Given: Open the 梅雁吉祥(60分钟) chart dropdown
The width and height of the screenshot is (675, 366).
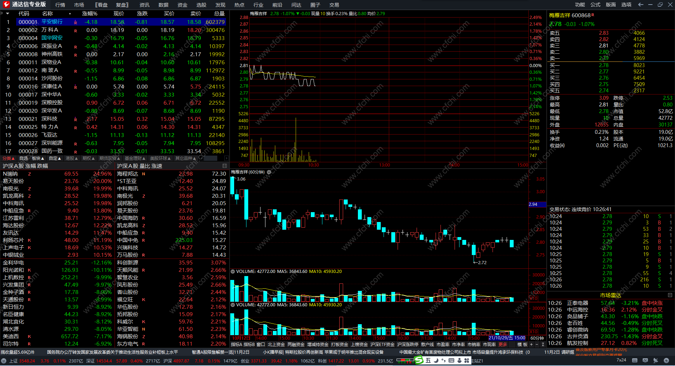Looking at the screenshot, I should 269,172.
